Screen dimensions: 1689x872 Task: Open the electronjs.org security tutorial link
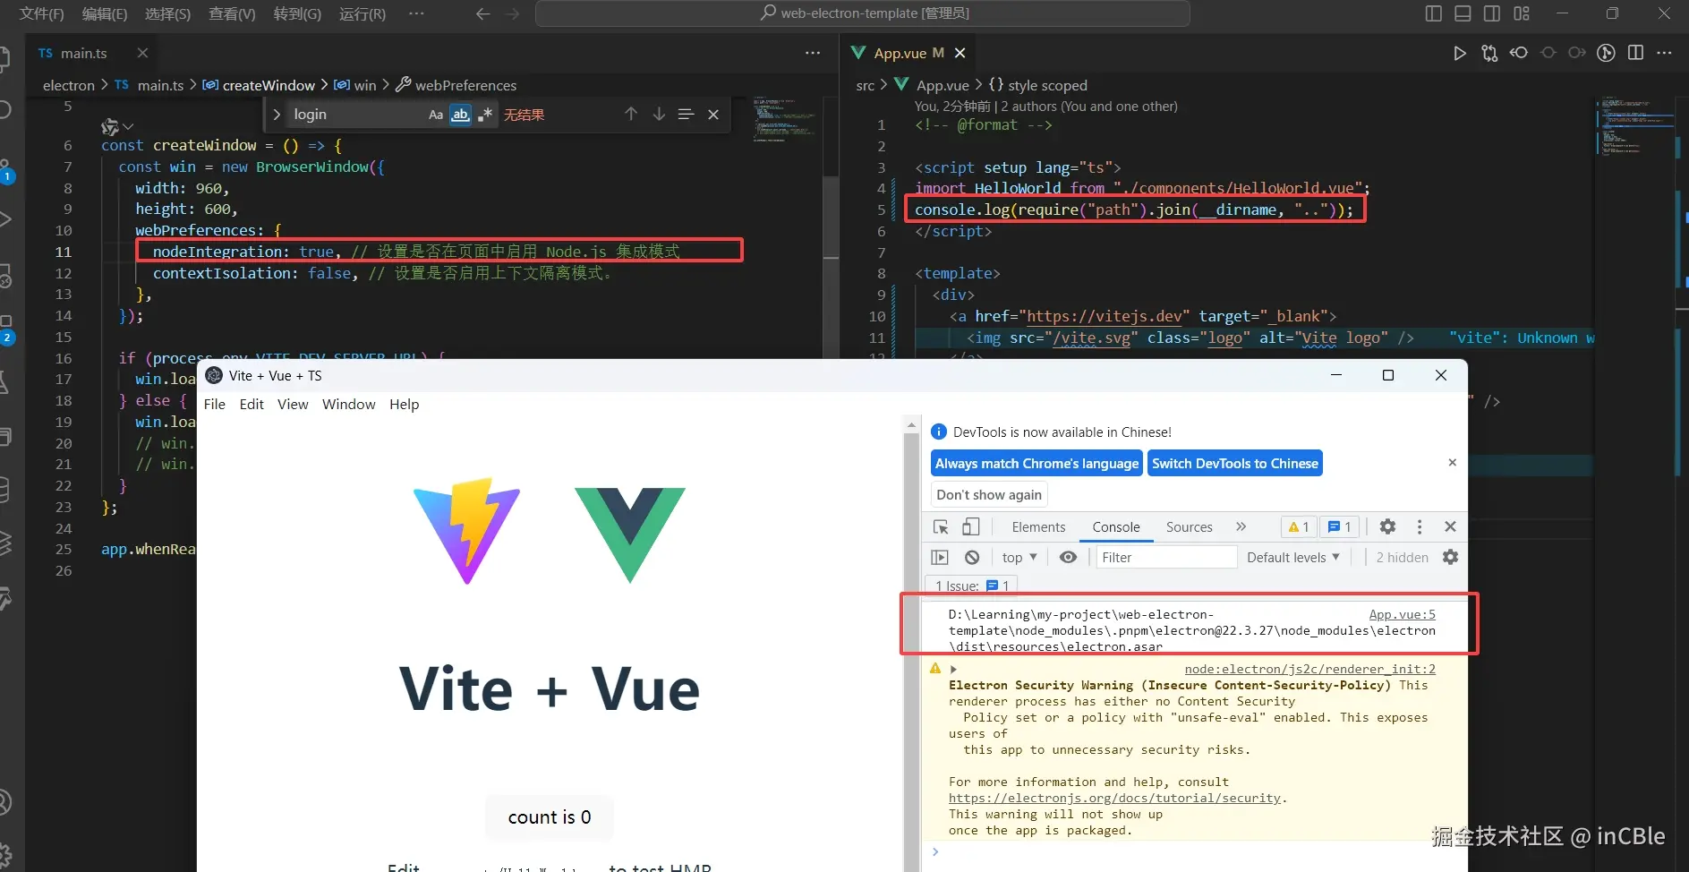(1114, 799)
